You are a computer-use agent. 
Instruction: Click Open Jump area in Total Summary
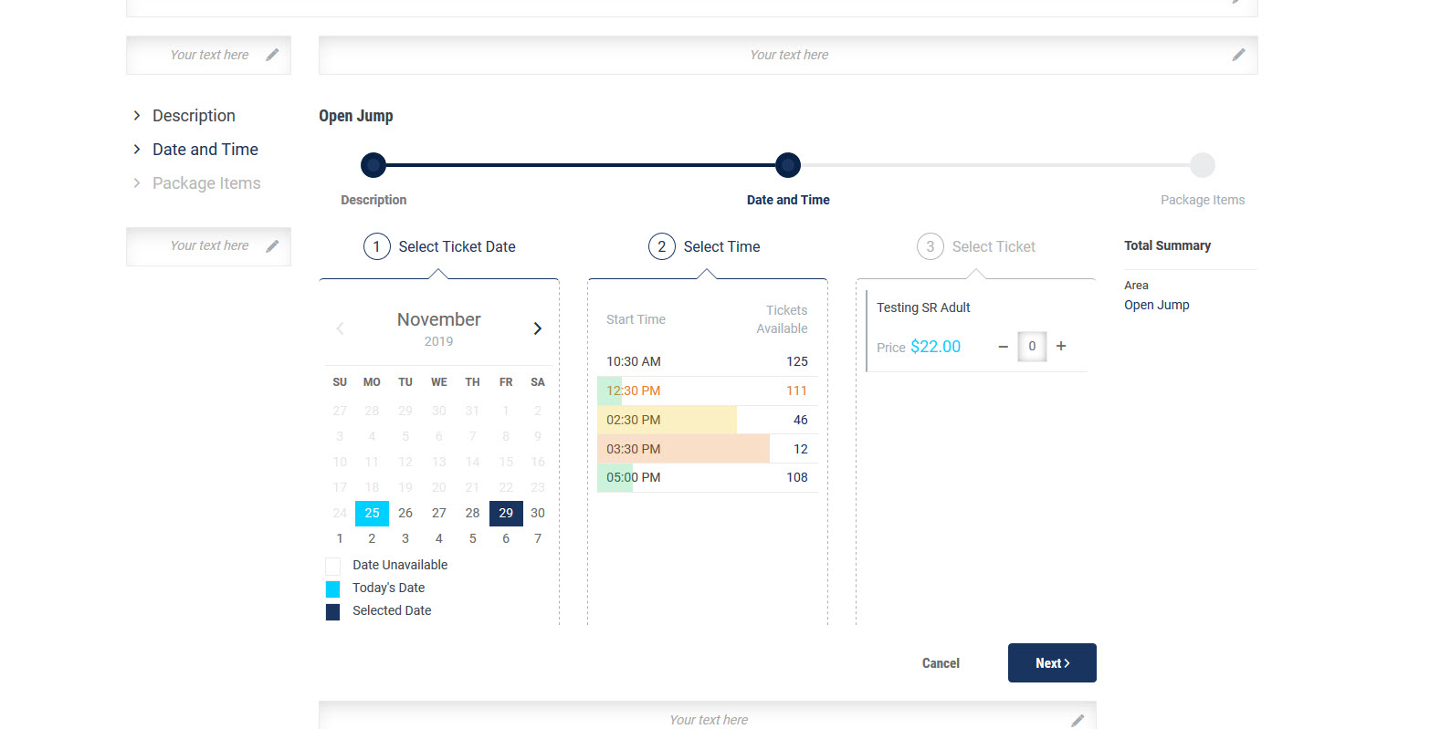pyautogui.click(x=1157, y=305)
